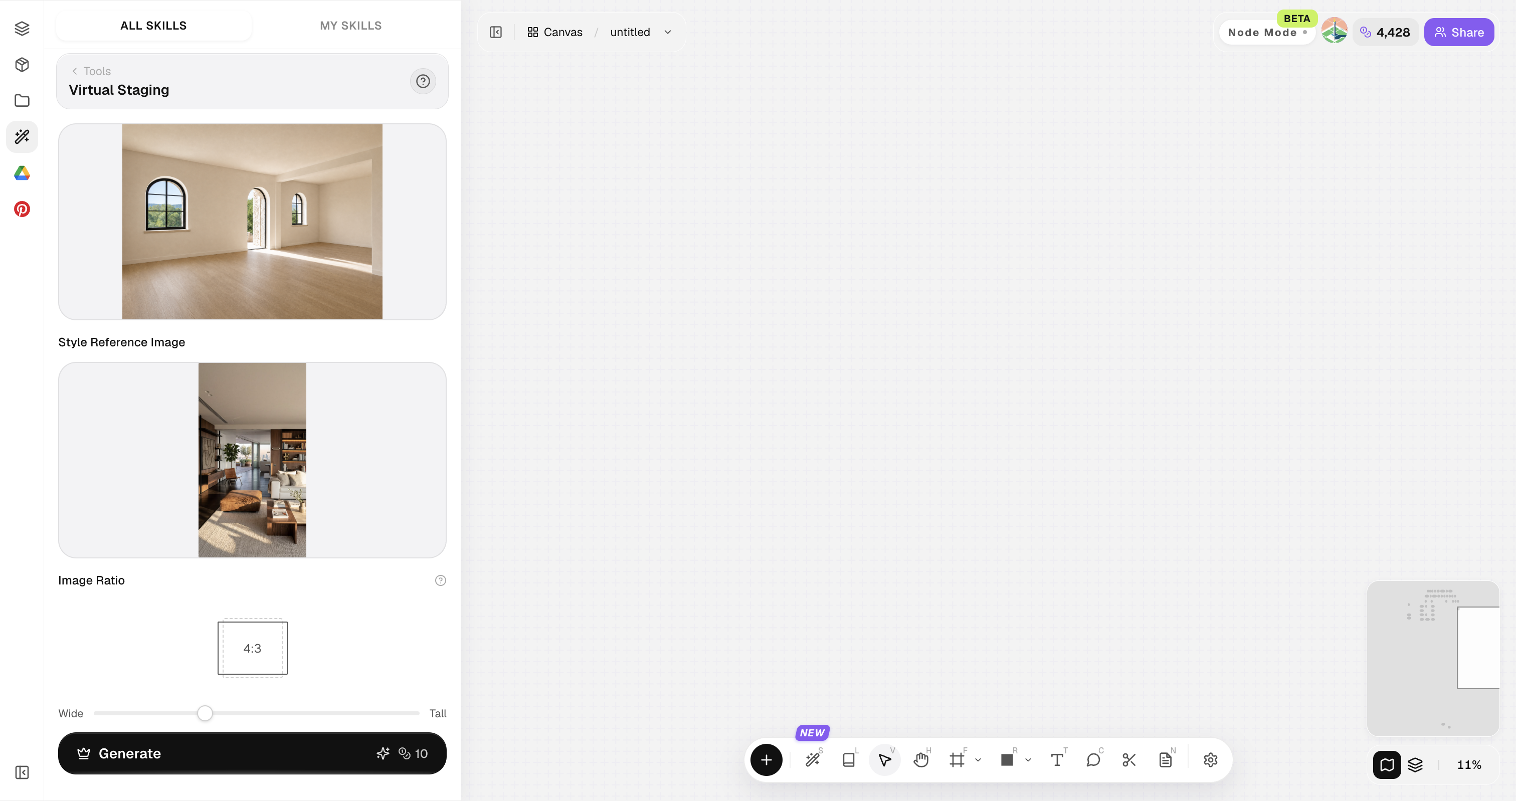Show Image Ratio help tooltip icon
The image size is (1516, 801).
440,580
